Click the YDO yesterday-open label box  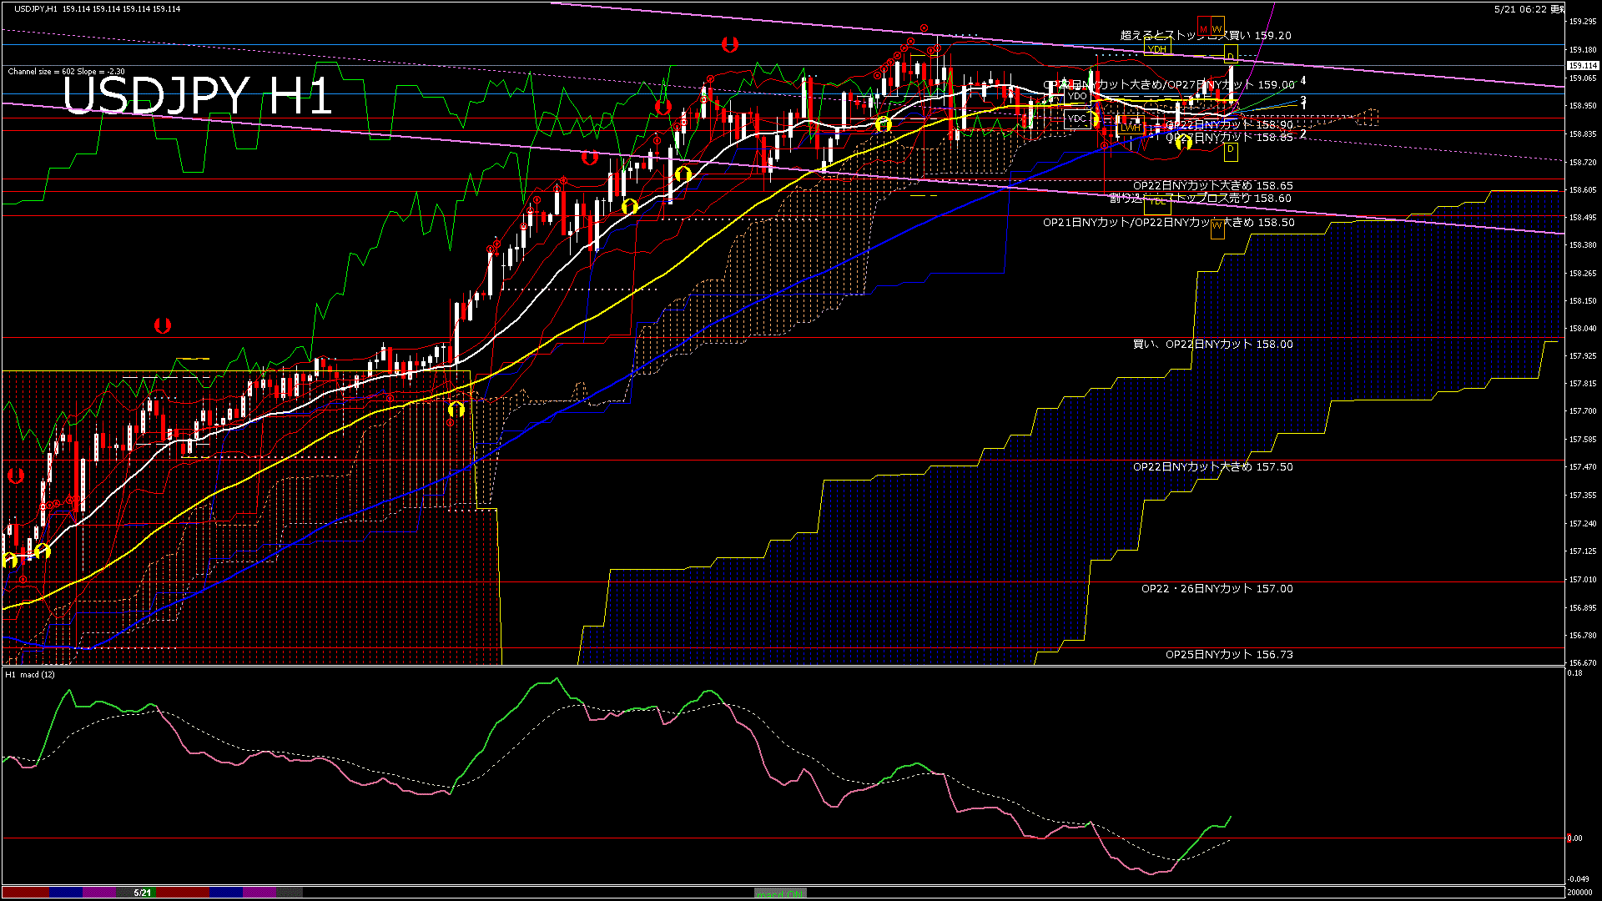[1077, 96]
